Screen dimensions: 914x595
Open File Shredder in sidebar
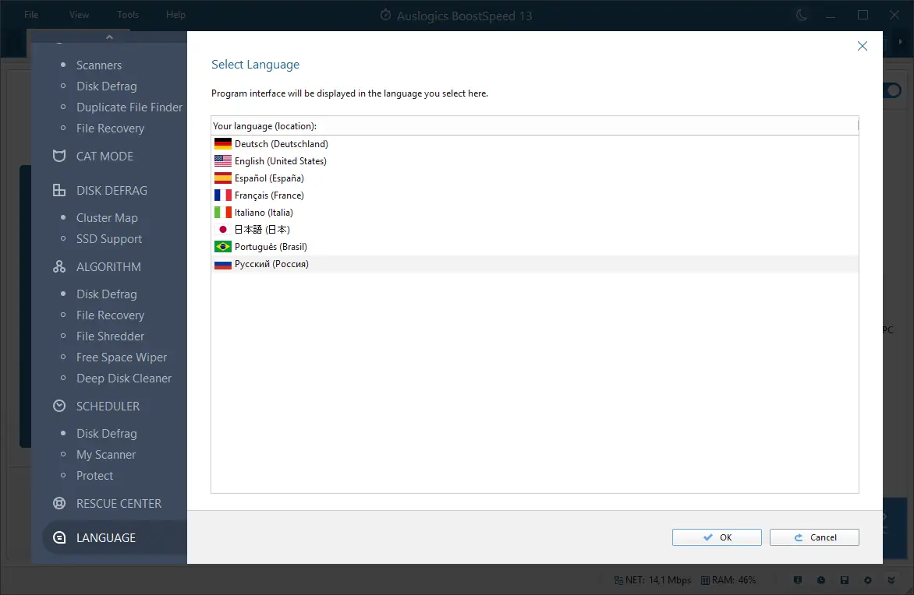tap(110, 336)
